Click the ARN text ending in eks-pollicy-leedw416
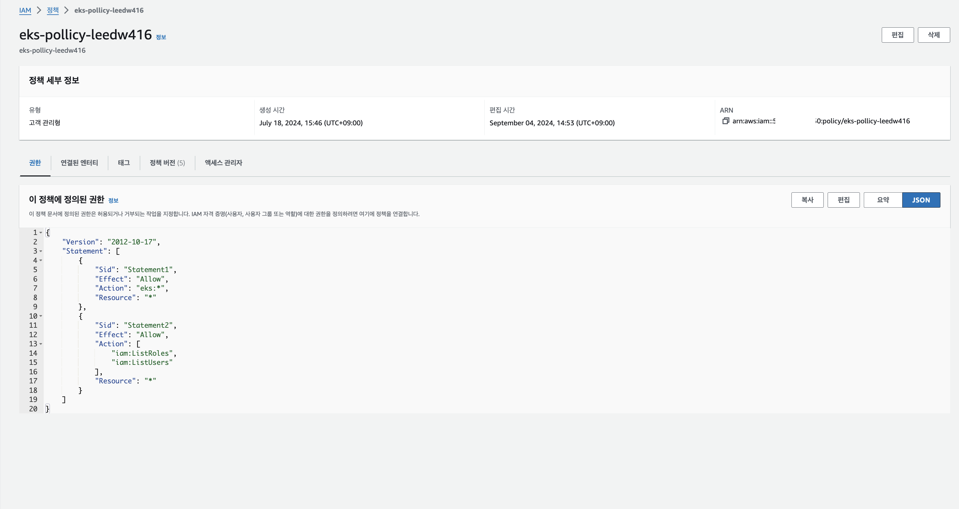The width and height of the screenshot is (959, 509). pyautogui.click(x=821, y=121)
